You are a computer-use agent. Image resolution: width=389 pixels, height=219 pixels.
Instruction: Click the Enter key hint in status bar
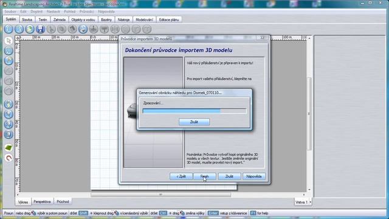tap(213, 213)
